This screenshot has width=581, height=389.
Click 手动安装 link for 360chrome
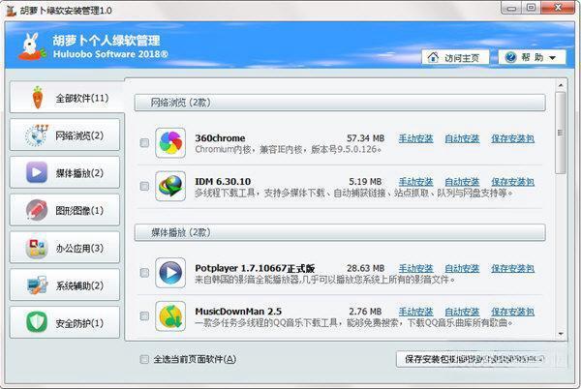(x=415, y=138)
